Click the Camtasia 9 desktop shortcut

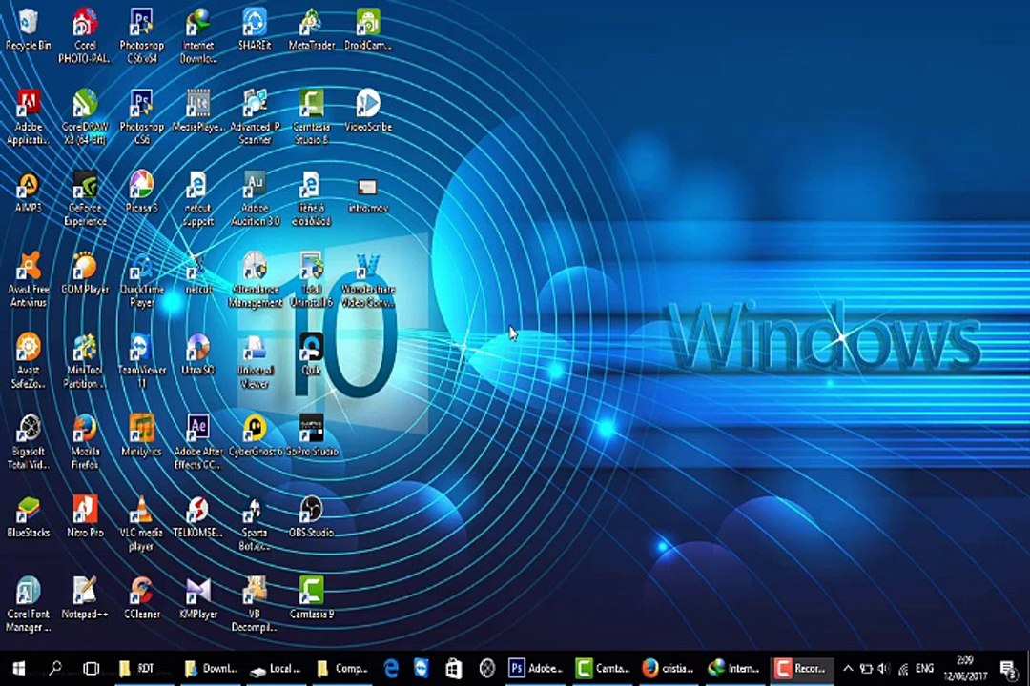point(311,598)
